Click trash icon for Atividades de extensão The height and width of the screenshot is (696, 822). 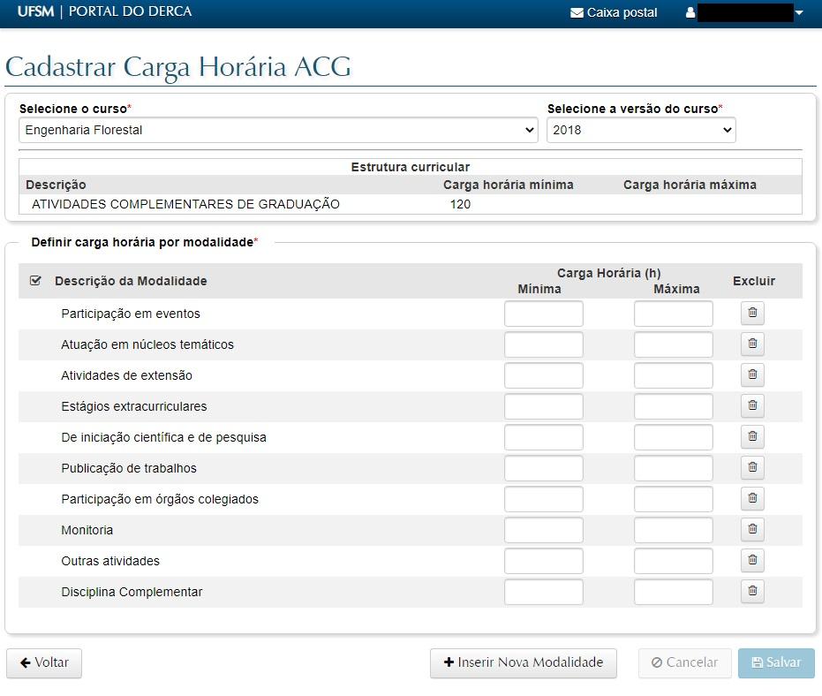[x=752, y=374]
